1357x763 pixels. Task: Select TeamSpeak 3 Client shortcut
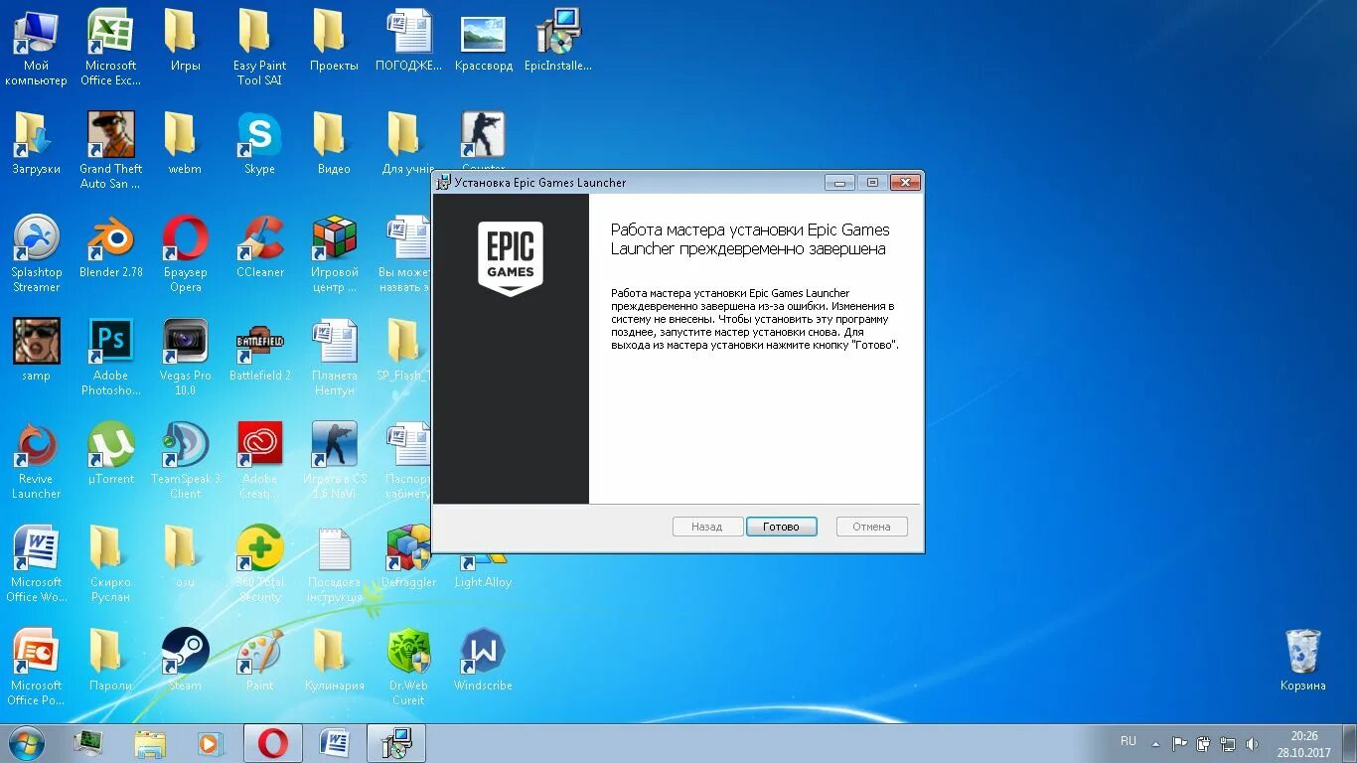click(185, 460)
